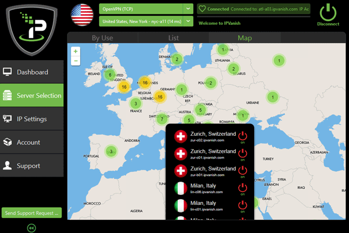
Task: Toggle power for zur-c01 Zurich server
Action: click(x=242, y=153)
